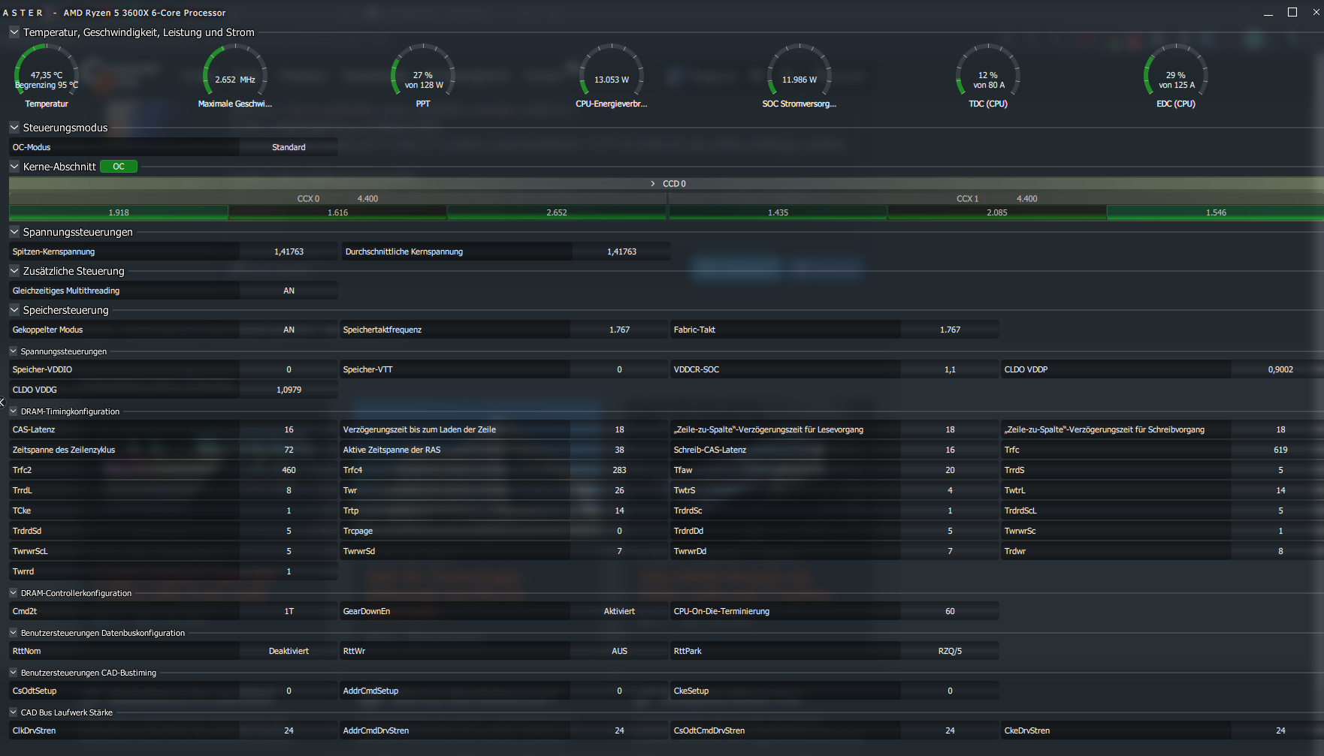This screenshot has width=1324, height=756.
Task: Click the CLDO VDDG value 1,0979
Action: [x=289, y=390]
